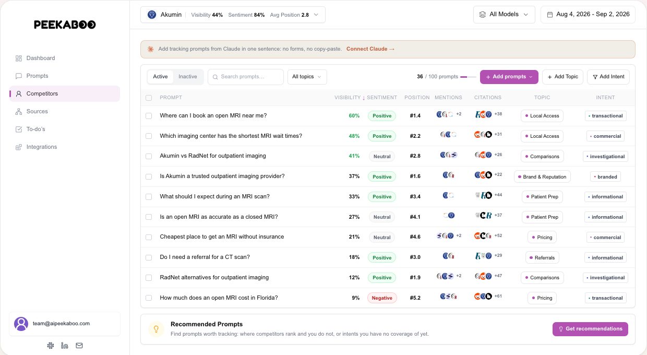The height and width of the screenshot is (355, 647).
Task: Select checkbox for Akumin vs RadNet prompt
Action: [149, 156]
